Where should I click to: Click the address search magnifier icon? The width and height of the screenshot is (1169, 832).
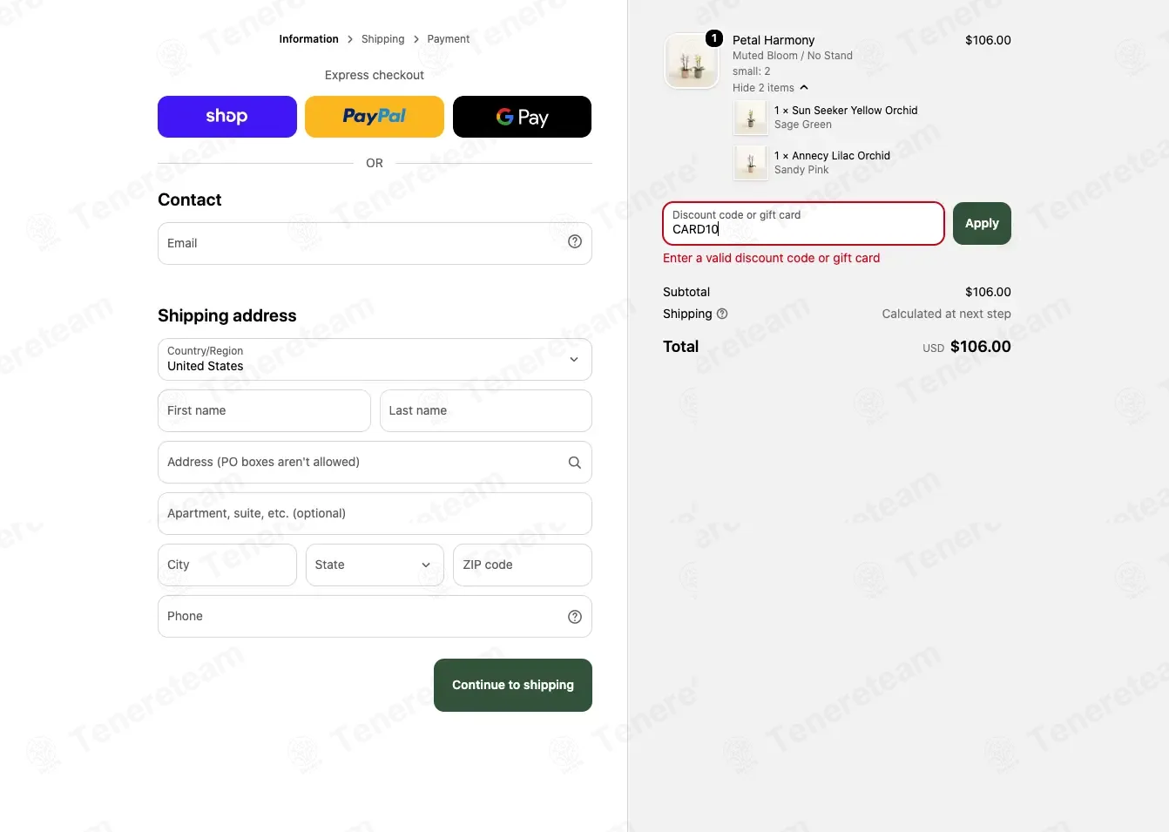coord(575,463)
